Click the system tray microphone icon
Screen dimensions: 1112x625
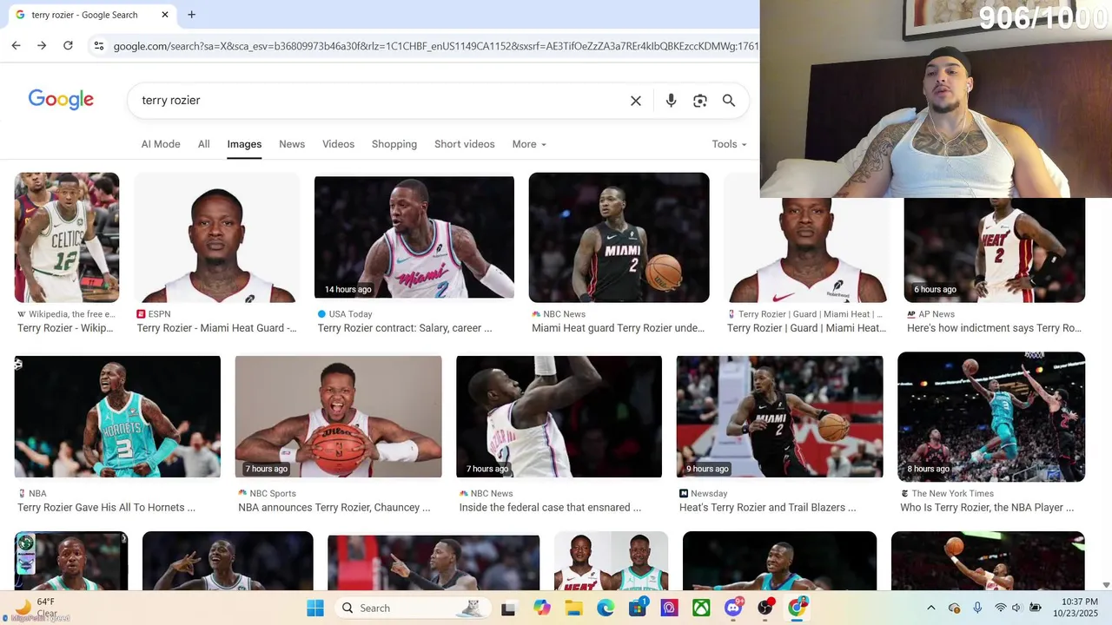(x=977, y=608)
